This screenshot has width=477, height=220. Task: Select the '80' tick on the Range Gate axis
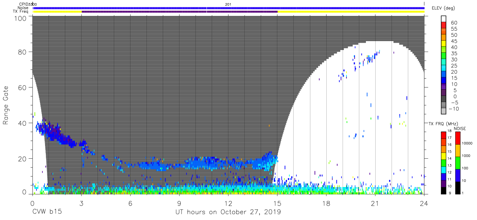23,52
